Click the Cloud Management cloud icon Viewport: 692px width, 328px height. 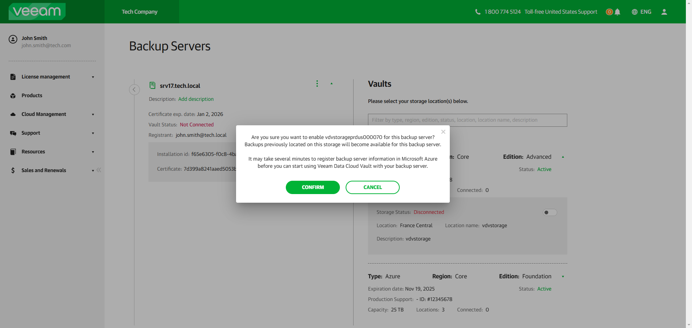[x=13, y=114]
